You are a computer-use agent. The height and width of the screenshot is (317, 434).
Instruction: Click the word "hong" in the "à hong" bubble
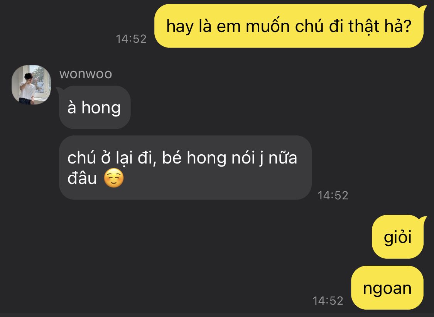coord(101,108)
